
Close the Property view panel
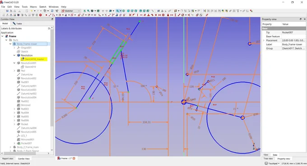pyautogui.click(x=304, y=19)
